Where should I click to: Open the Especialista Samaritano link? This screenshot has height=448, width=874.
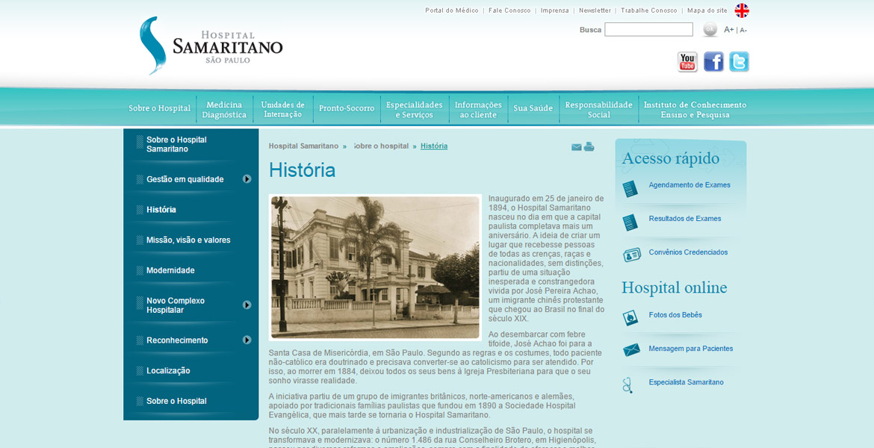[x=687, y=382]
